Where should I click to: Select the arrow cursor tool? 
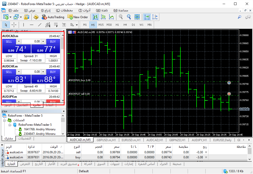pos(6,25)
